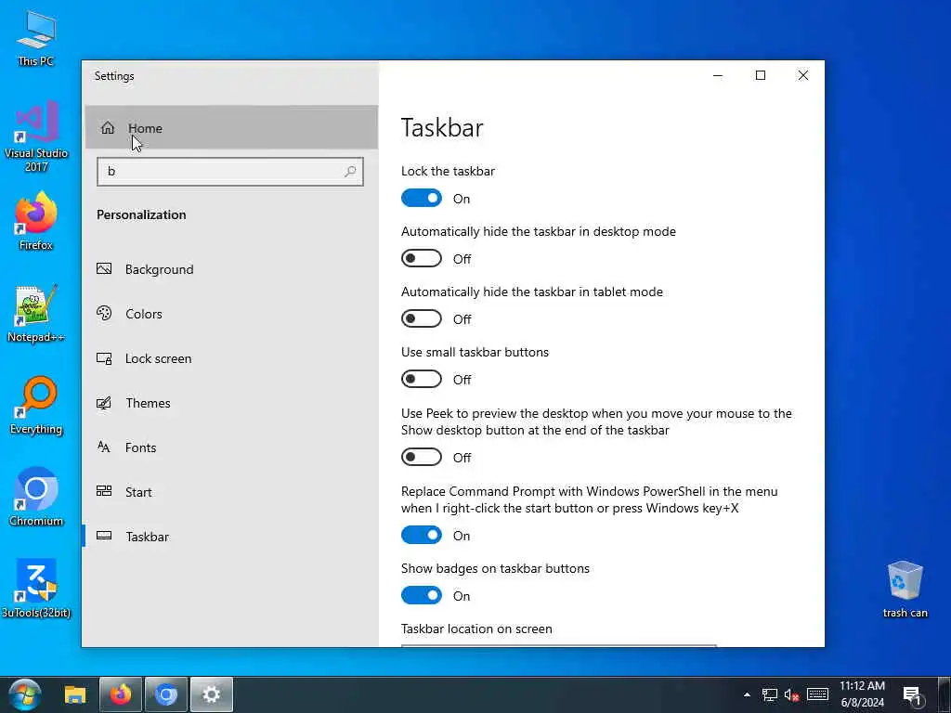The width and height of the screenshot is (951, 713).
Task: Minimize the Settings window
Action: tap(718, 76)
